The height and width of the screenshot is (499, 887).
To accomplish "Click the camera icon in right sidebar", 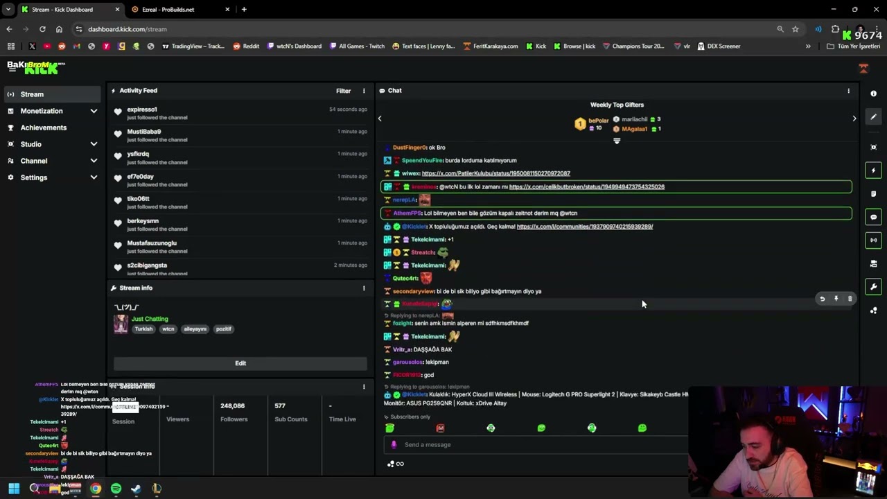I will pyautogui.click(x=873, y=264).
